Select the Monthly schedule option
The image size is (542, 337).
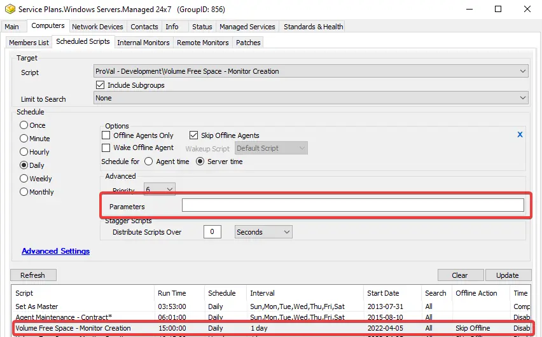point(24,192)
